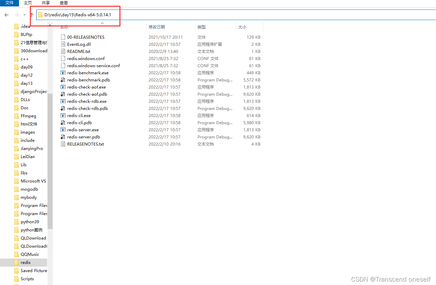Select the redis-server.pdb icon
Image resolution: width=436 pixels, height=285 pixels.
pos(63,137)
